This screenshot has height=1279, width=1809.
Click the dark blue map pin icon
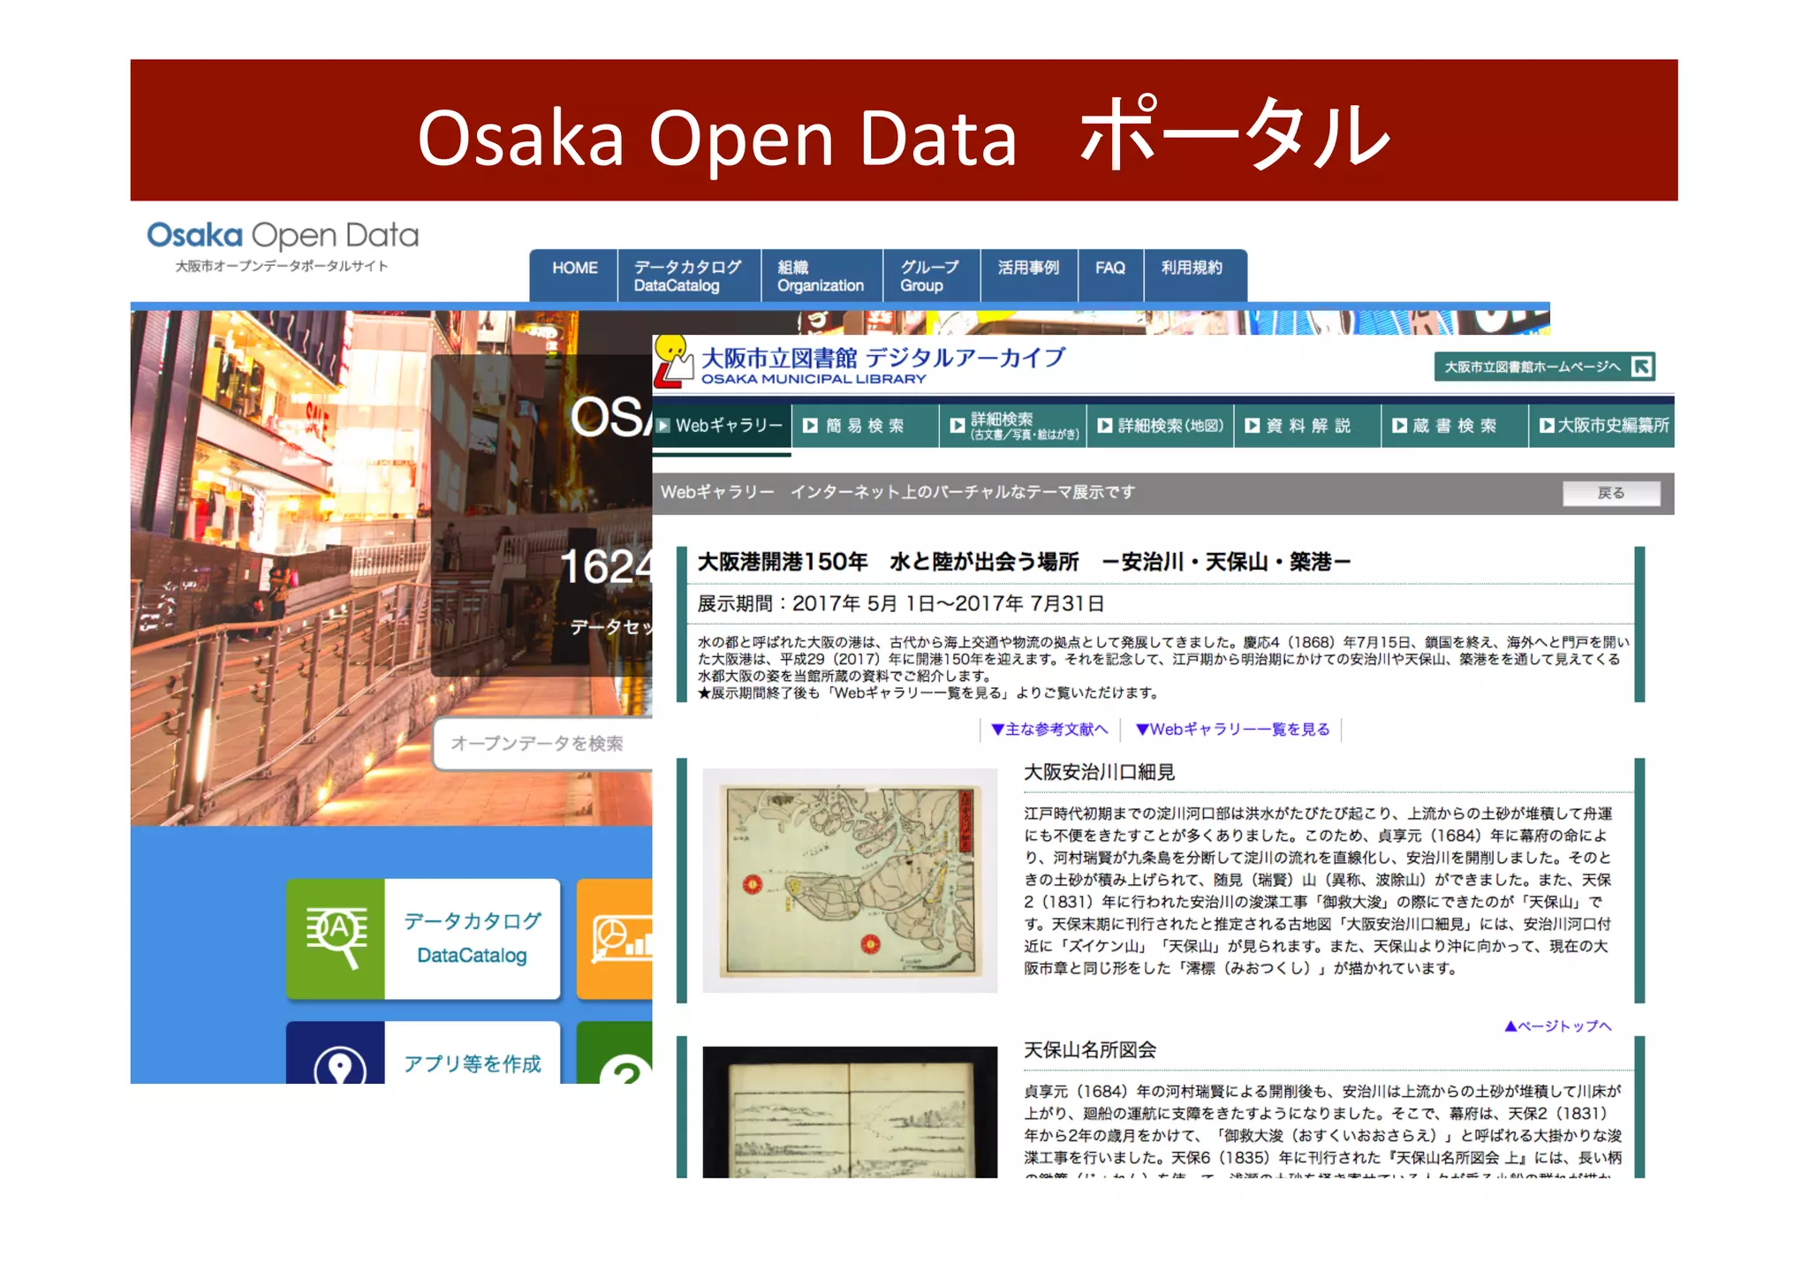pos(336,1053)
